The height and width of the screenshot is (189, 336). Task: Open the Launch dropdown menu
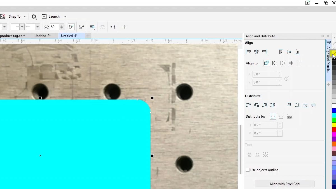pos(65,17)
